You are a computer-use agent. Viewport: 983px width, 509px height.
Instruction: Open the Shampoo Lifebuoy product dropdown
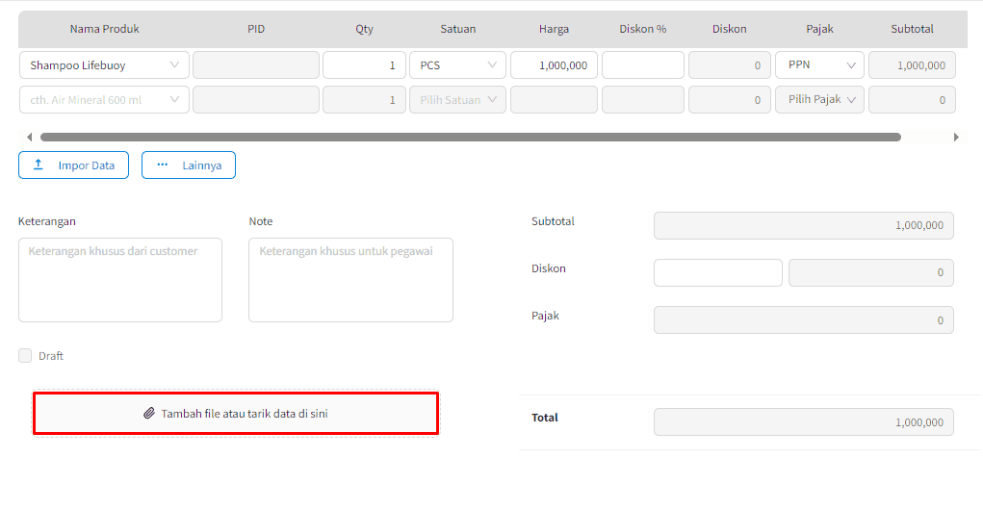[x=104, y=65]
